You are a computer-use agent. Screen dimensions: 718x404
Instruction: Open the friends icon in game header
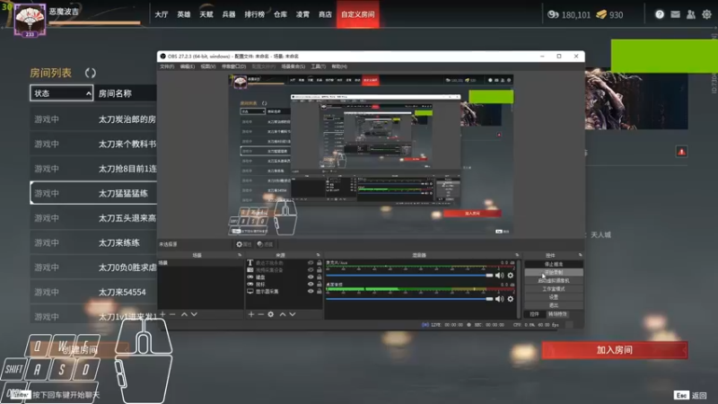(x=690, y=14)
